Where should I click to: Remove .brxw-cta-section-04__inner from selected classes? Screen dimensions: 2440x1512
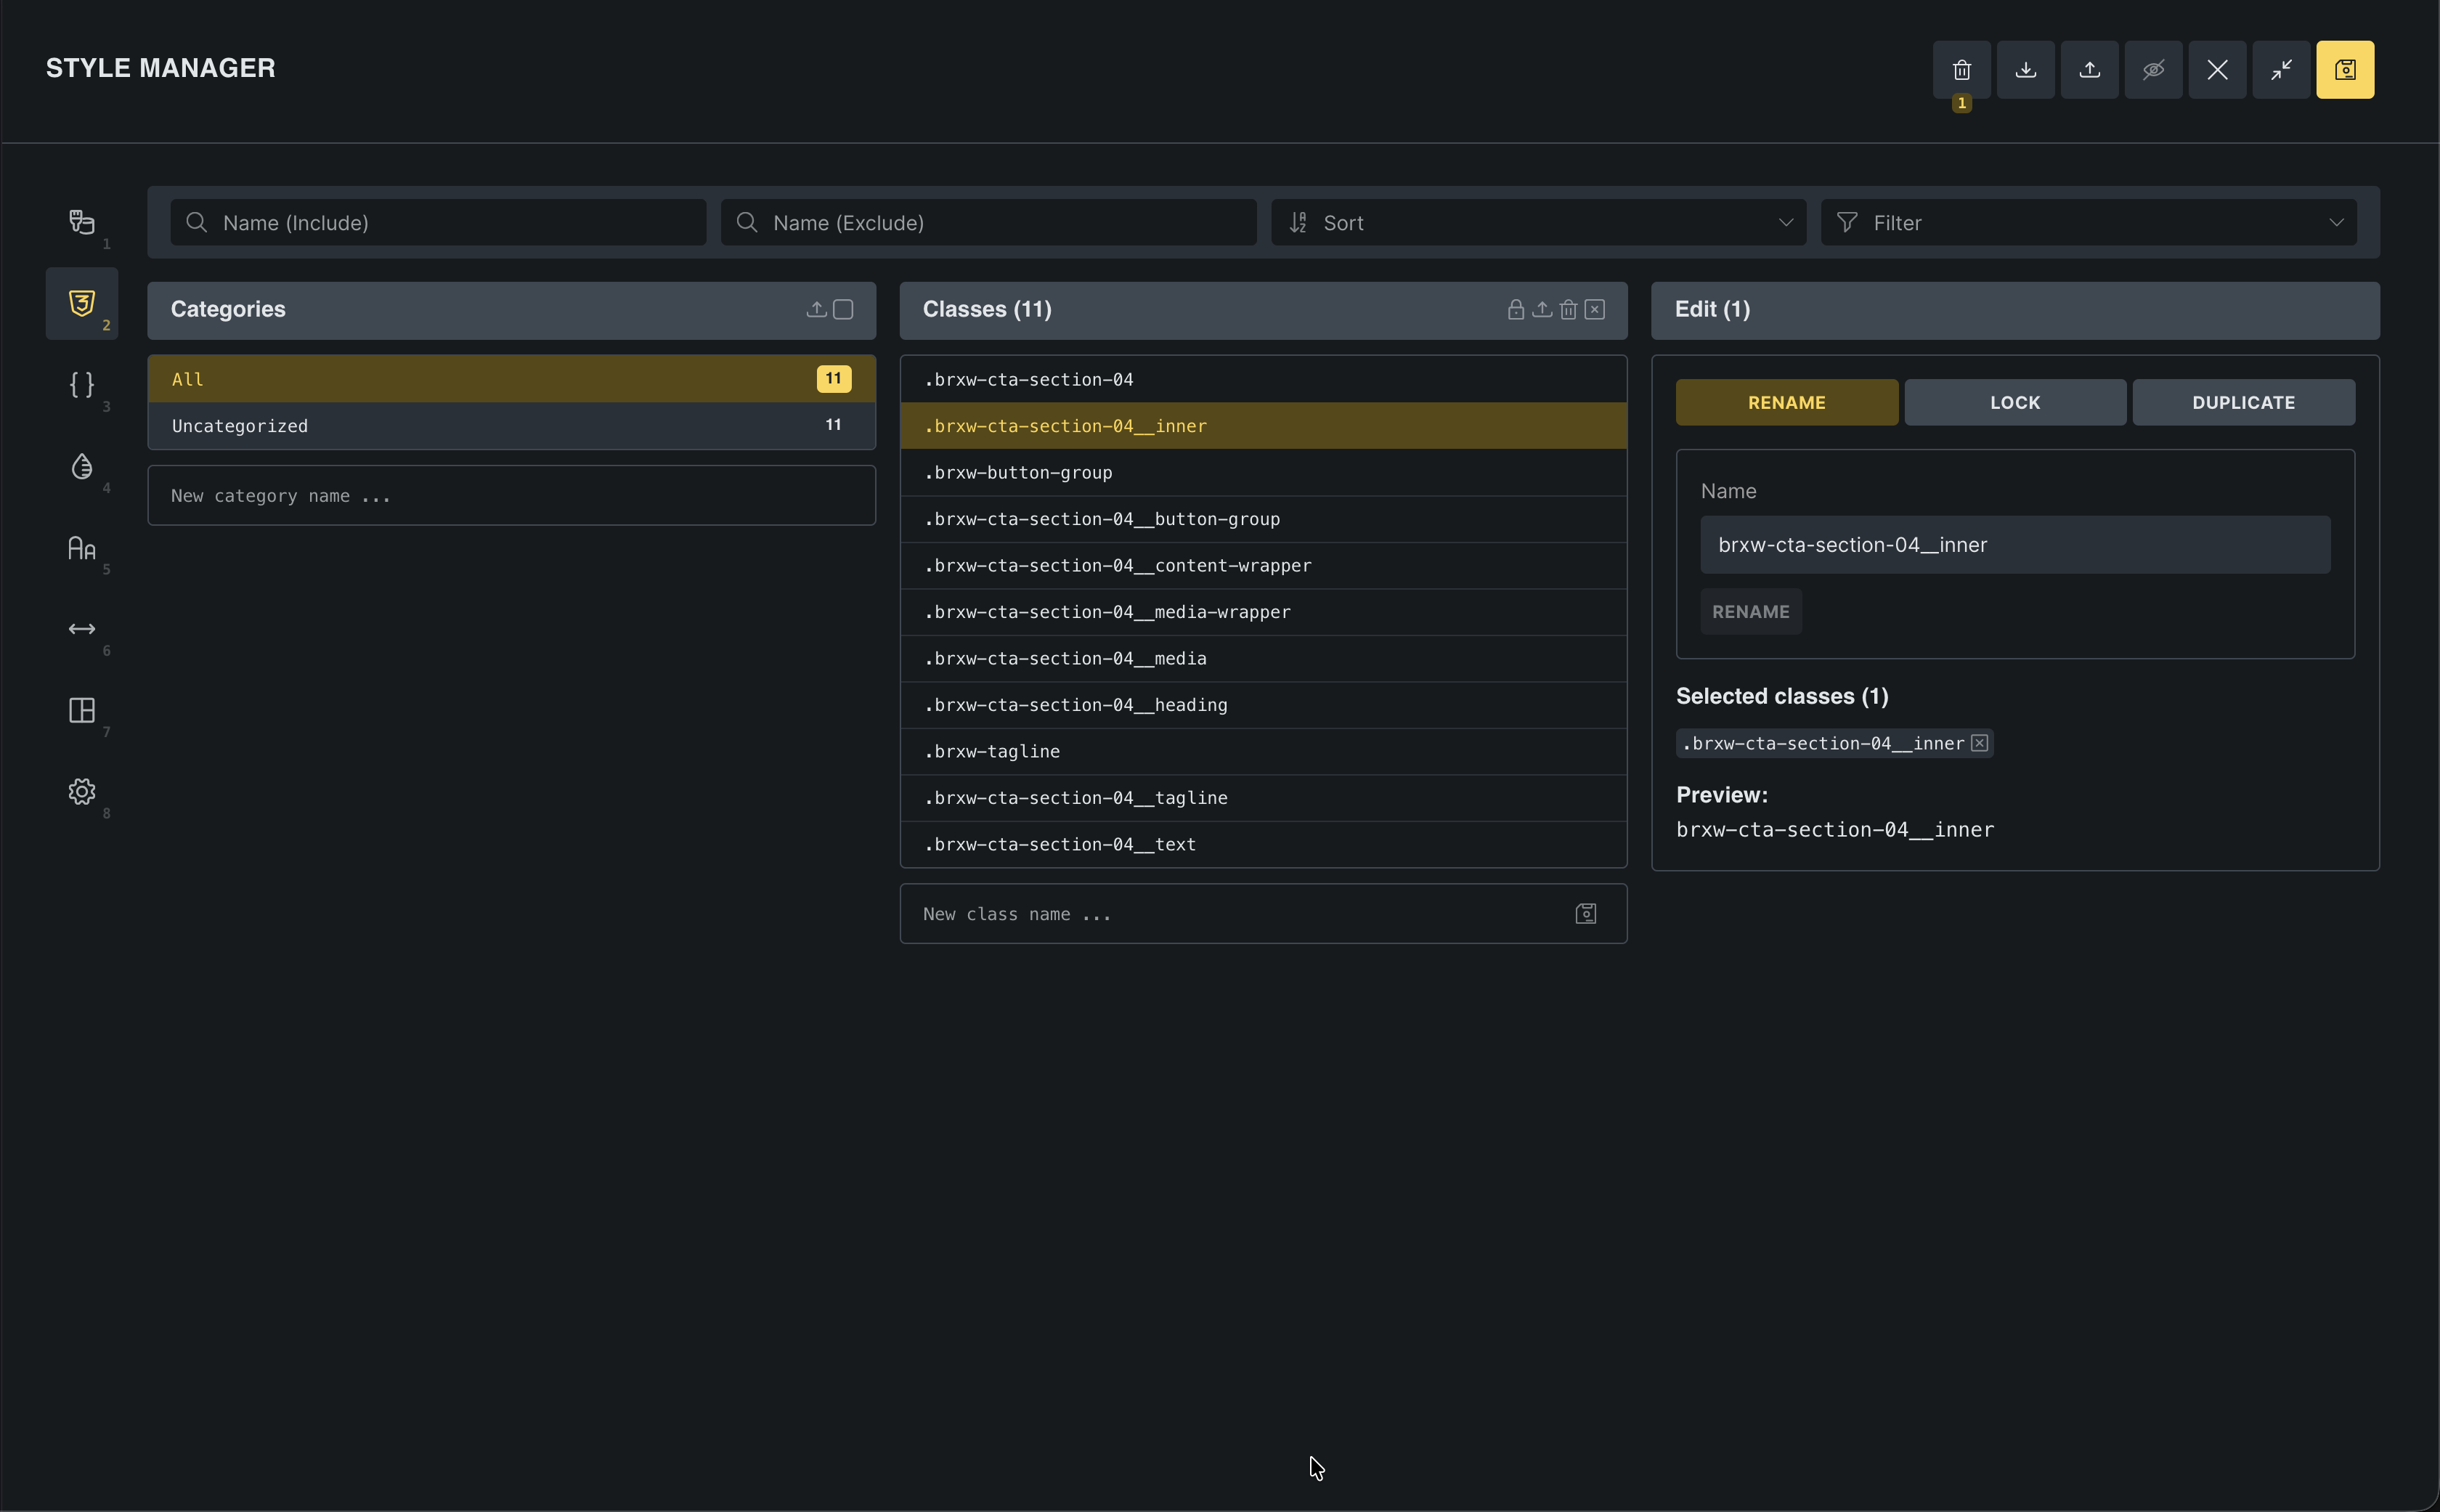click(x=1979, y=743)
